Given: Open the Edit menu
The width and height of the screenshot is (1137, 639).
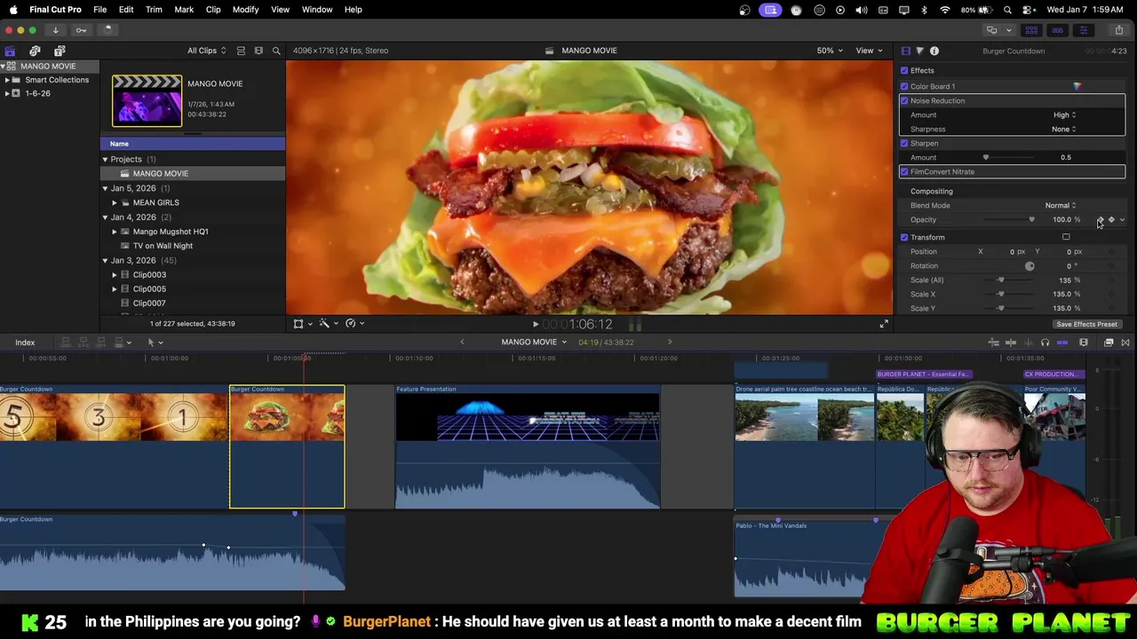Looking at the screenshot, I should 126,10.
